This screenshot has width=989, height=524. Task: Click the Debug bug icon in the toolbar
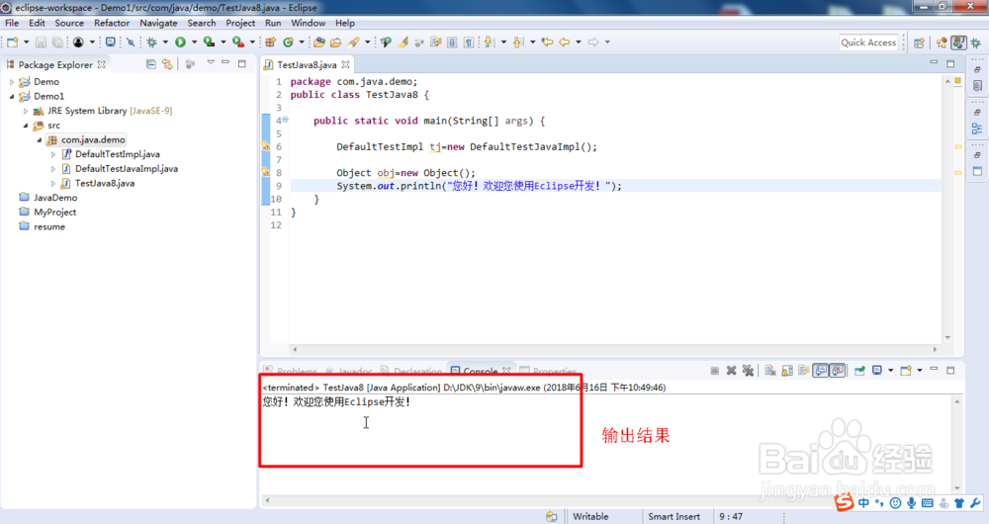click(x=151, y=43)
